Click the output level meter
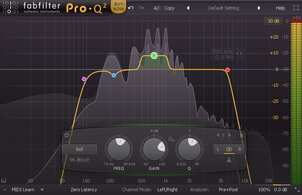 point(296,103)
